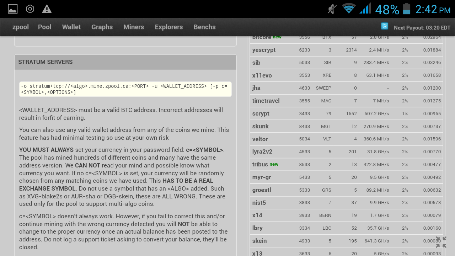Click the VLT coin symbol cell
Screen dimensions: 455x256
[x=327, y=139]
